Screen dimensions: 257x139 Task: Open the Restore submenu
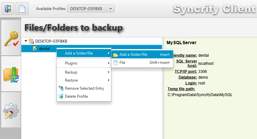[x=84, y=80]
